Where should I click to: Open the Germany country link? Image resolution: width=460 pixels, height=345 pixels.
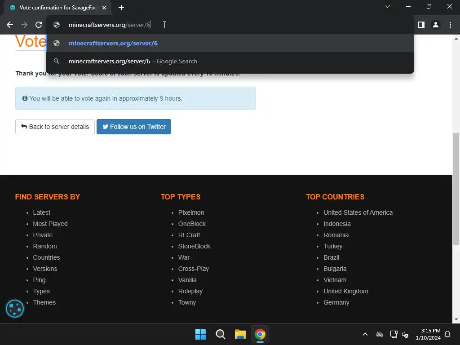click(x=336, y=302)
